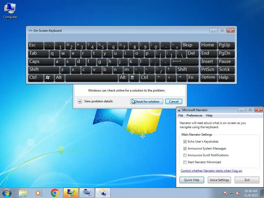
Task: Open the Computer desktop icon
Action: pos(10,11)
